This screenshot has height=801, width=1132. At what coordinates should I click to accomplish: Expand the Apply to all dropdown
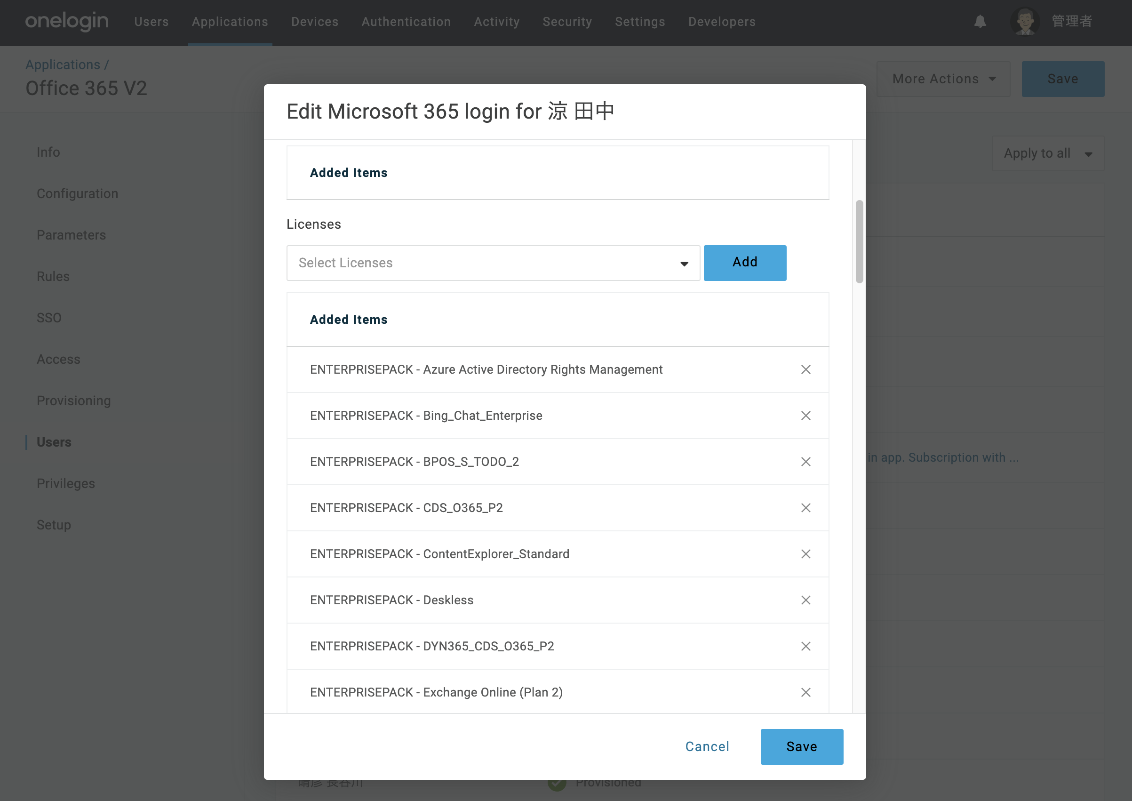[x=1048, y=153]
